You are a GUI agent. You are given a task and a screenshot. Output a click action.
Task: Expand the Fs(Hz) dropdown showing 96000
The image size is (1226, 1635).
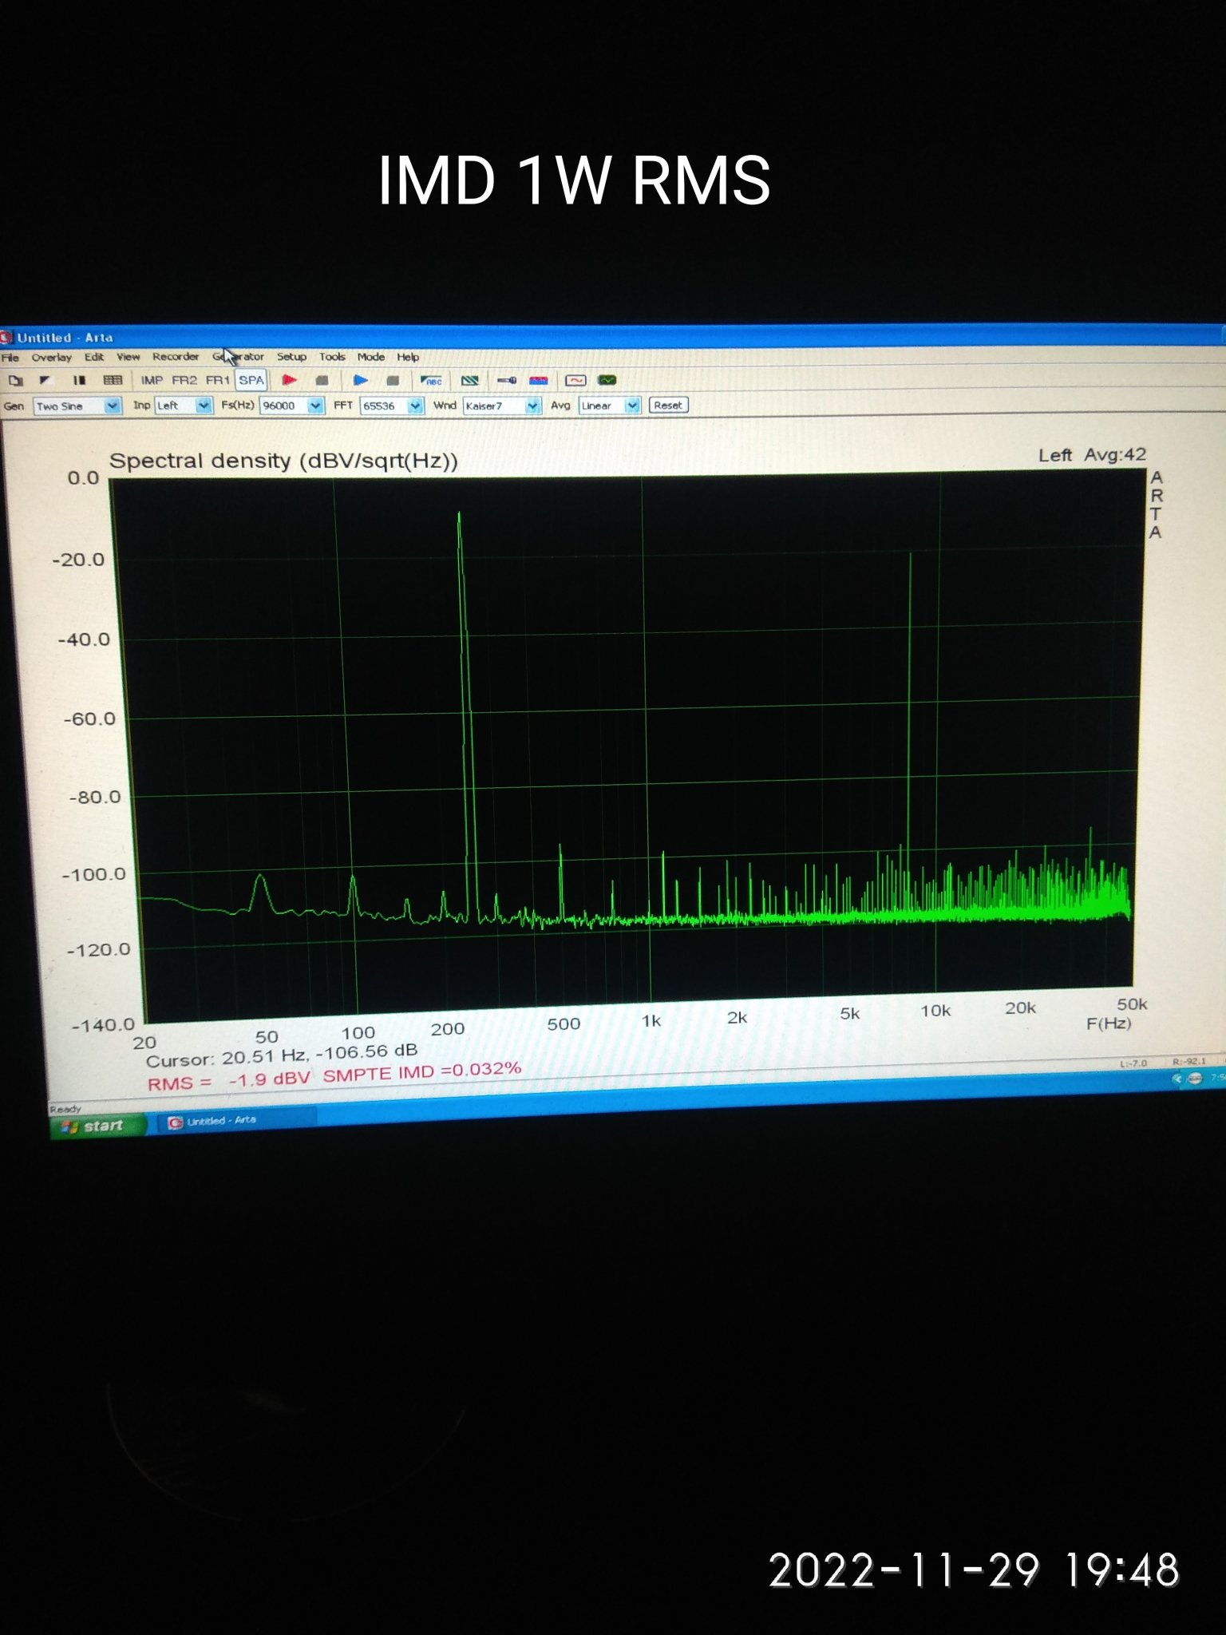coord(315,406)
